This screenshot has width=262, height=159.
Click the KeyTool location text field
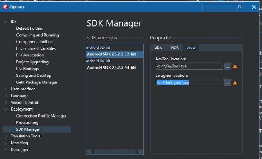pos(189,66)
